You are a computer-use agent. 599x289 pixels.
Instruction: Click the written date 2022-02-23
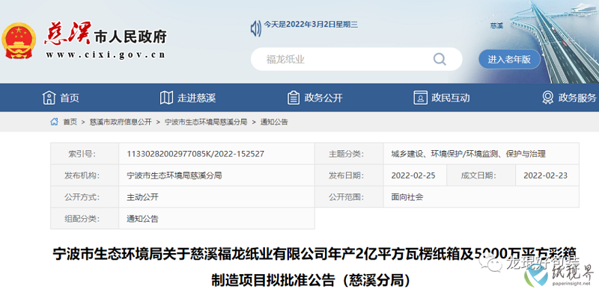point(546,175)
